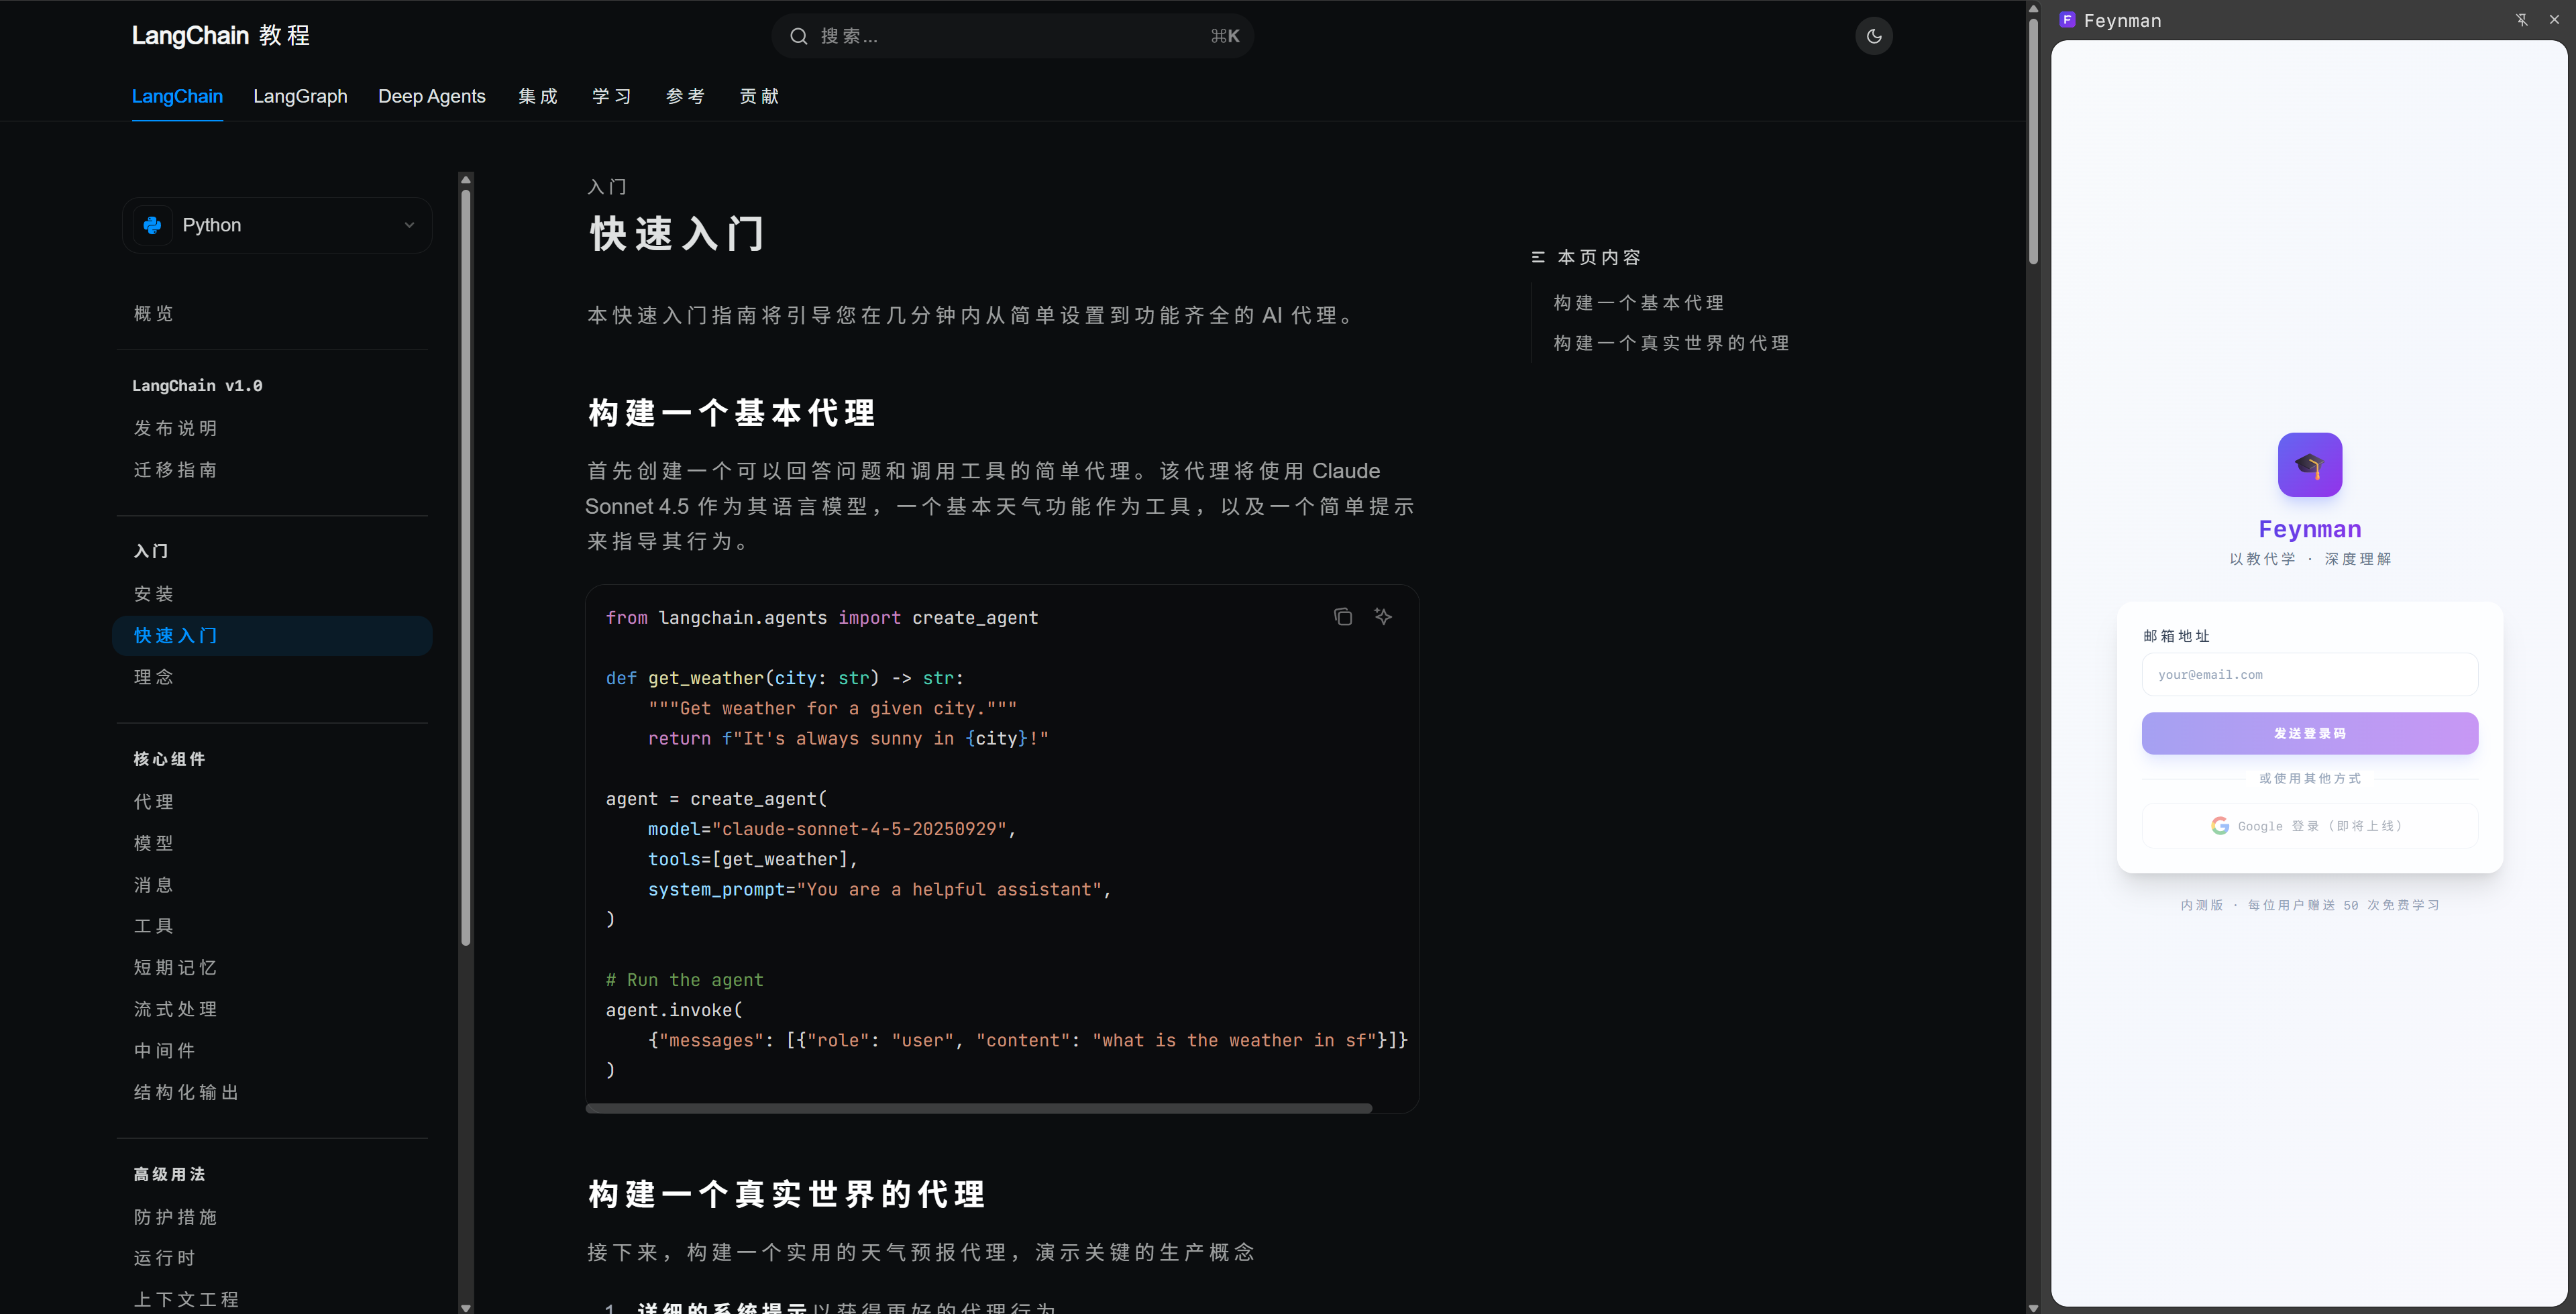Screen dimensions: 2576x1314
Task: Unpin the Feynman side panel
Action: (2521, 20)
